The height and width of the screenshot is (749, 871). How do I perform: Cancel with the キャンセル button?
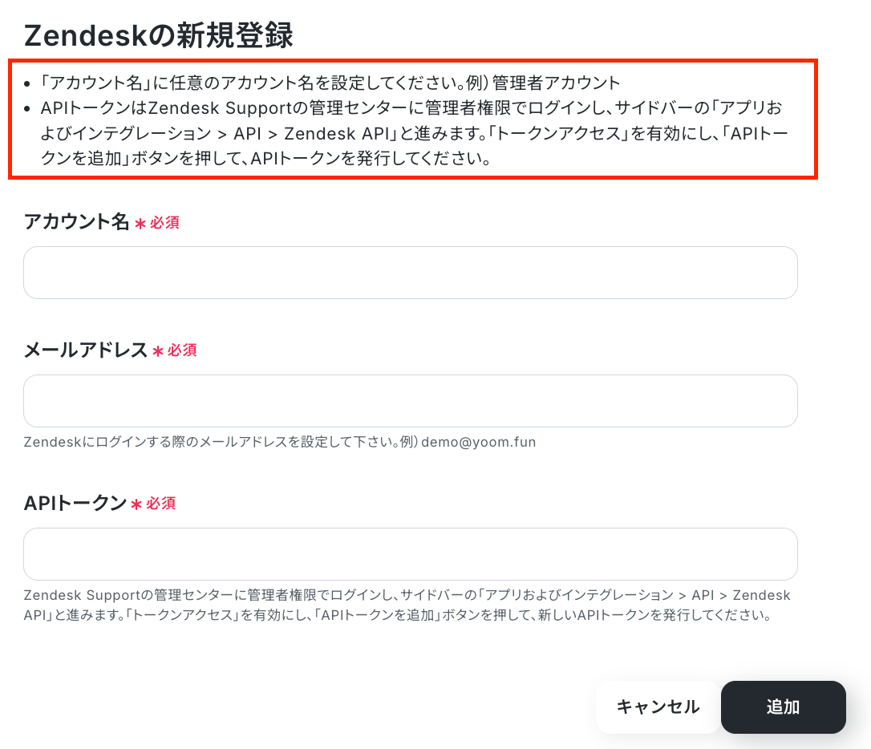coord(658,706)
